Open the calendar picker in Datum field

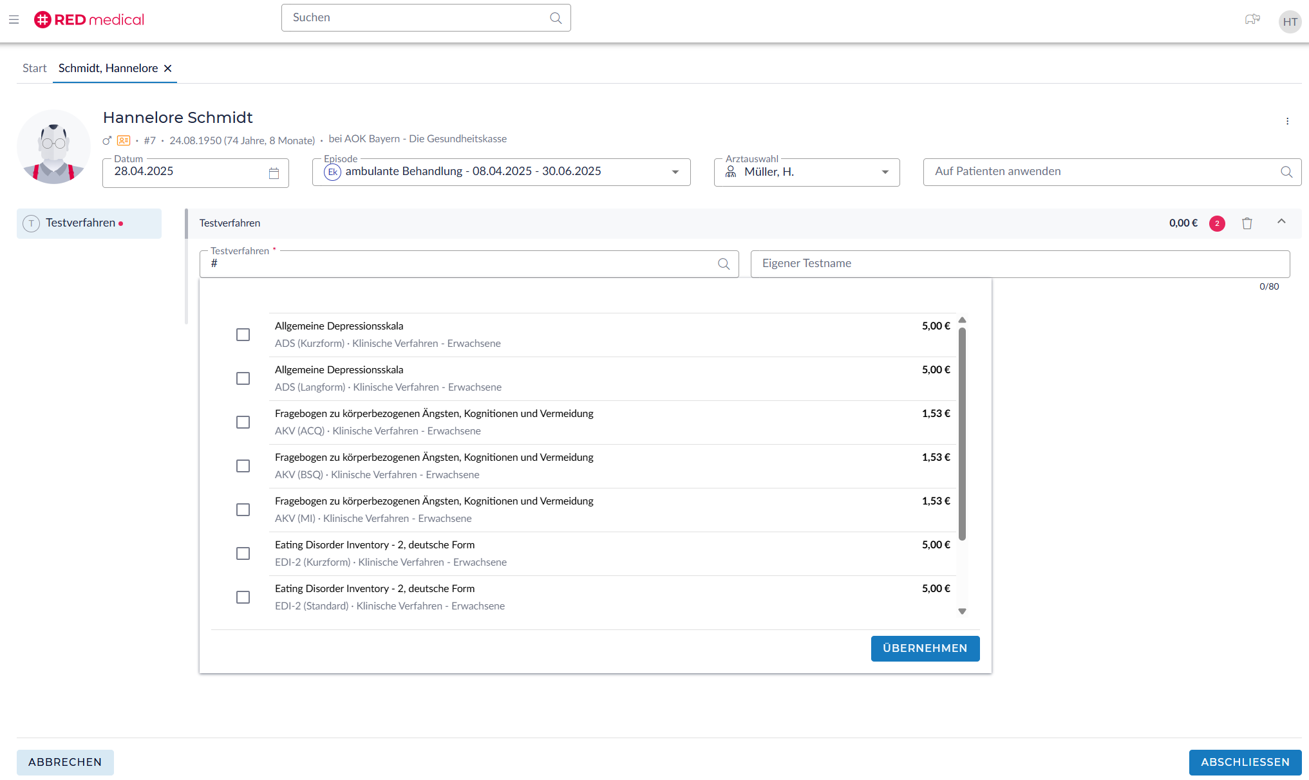274,173
